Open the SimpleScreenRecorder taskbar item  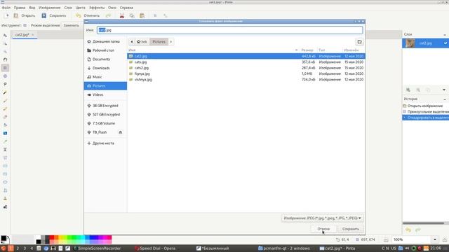[x=97, y=248]
